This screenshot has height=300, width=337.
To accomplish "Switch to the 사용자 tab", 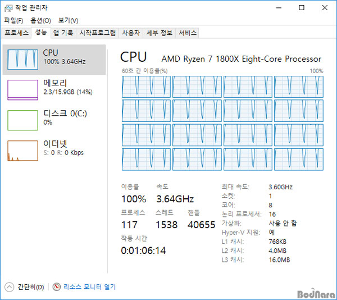I will 131,33.
